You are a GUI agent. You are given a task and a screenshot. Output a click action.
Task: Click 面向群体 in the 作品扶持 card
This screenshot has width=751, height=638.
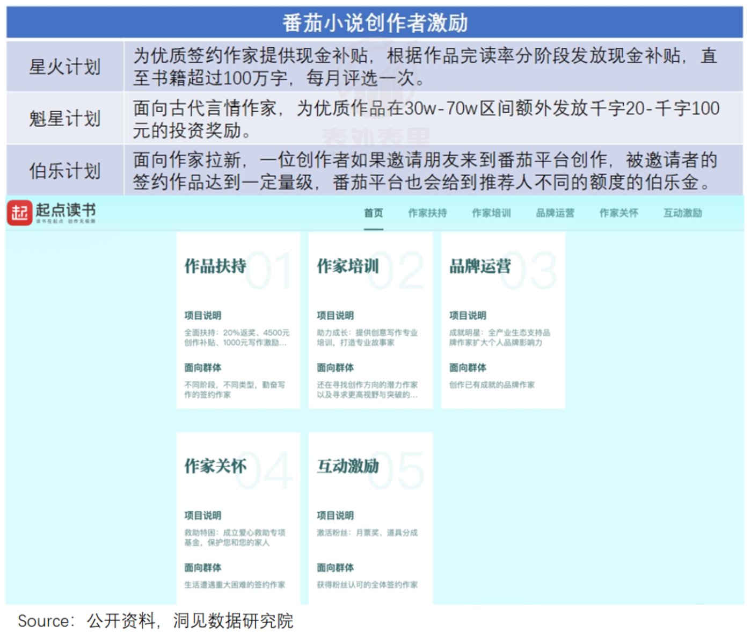click(203, 367)
